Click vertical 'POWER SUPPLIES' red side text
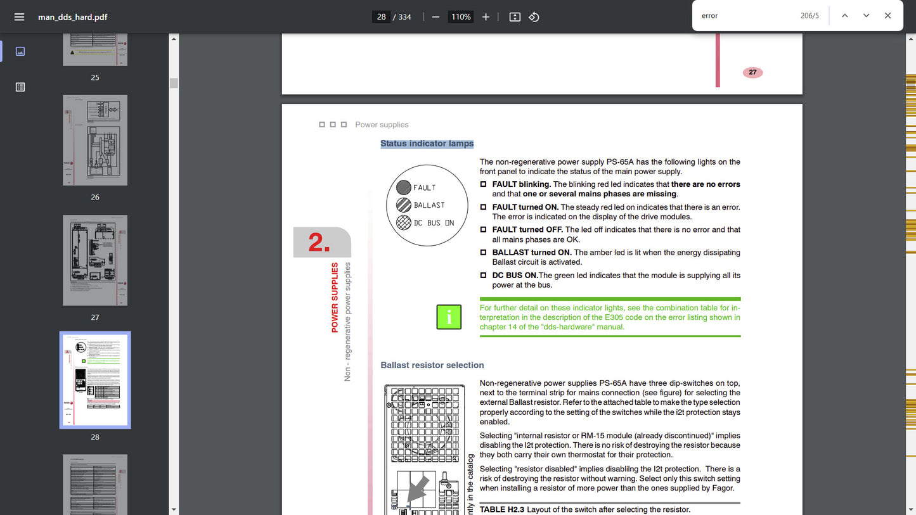Screen dimensions: 916x515 click(335, 298)
